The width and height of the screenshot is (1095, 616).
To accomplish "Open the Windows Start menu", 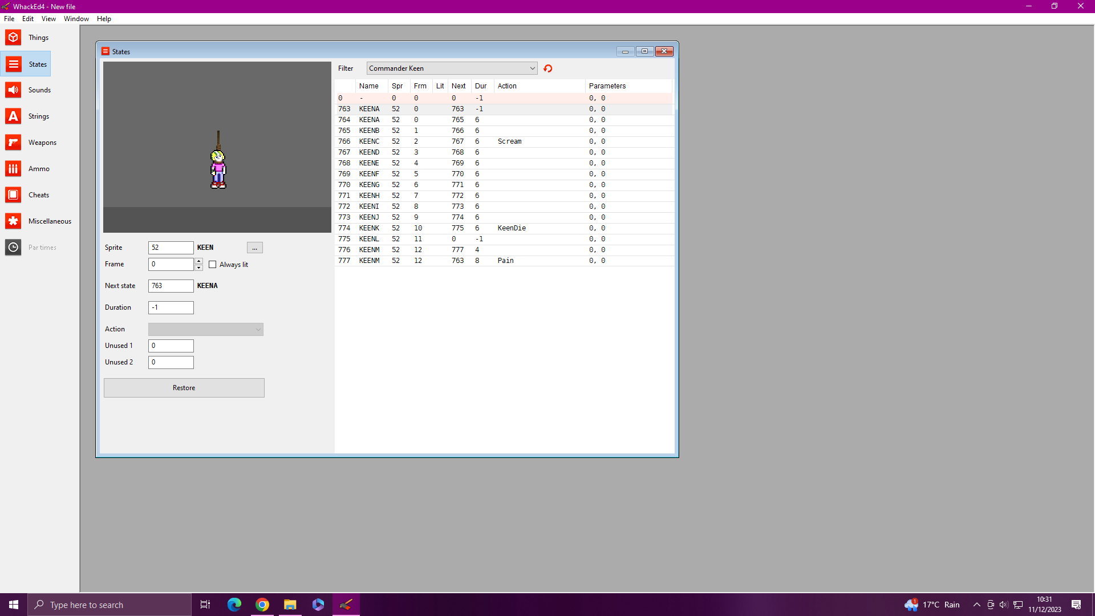I will (14, 605).
